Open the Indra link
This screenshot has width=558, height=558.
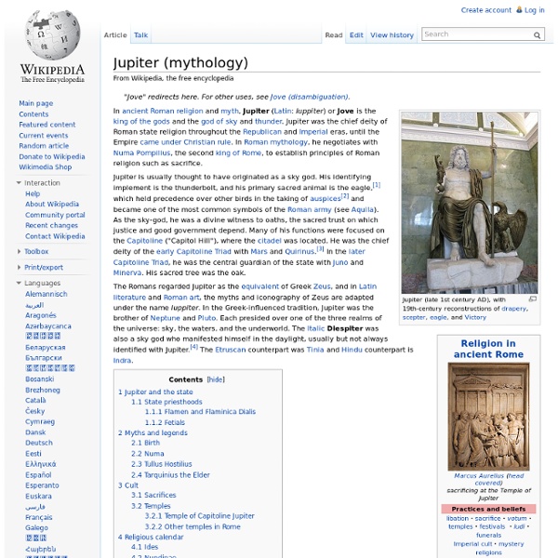122,360
